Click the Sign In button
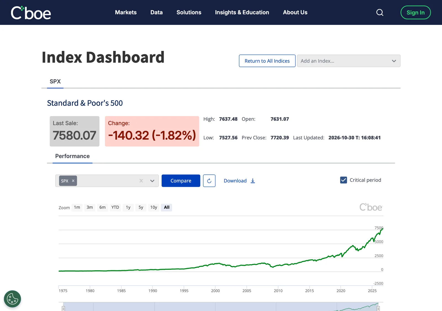The image size is (442, 311). click(415, 12)
